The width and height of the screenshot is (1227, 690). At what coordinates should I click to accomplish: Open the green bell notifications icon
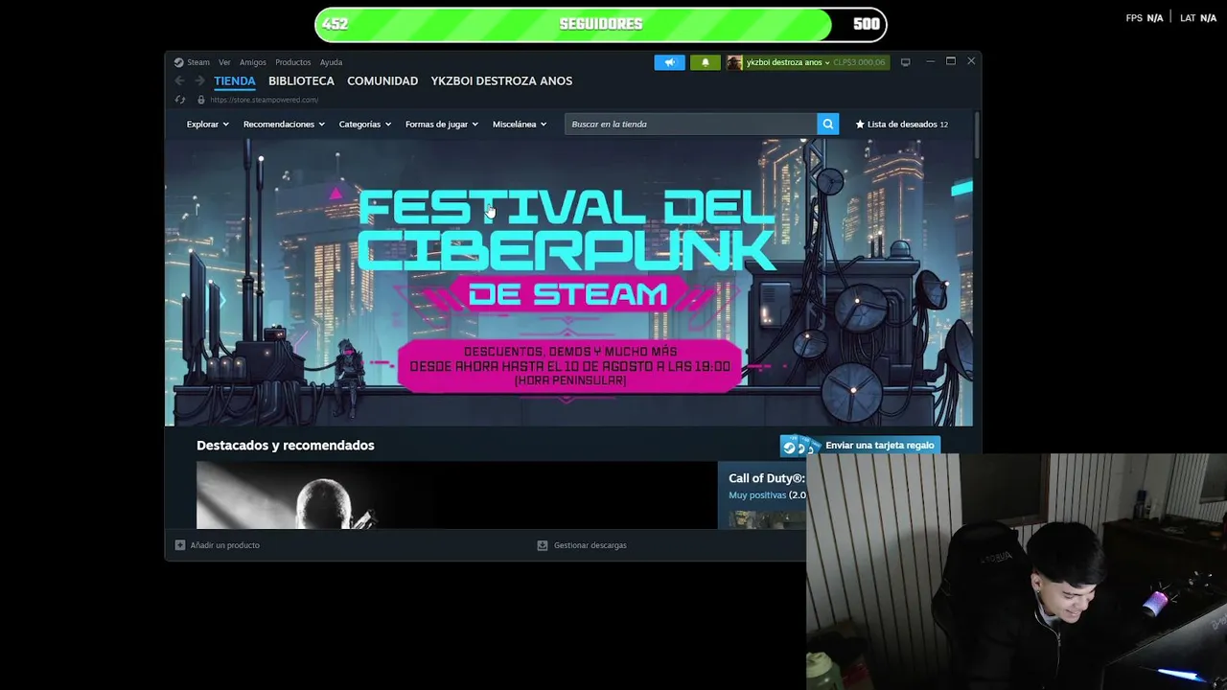706,62
